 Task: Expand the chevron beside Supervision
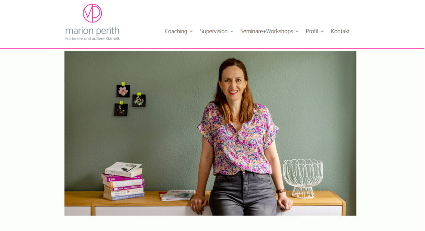232,31
